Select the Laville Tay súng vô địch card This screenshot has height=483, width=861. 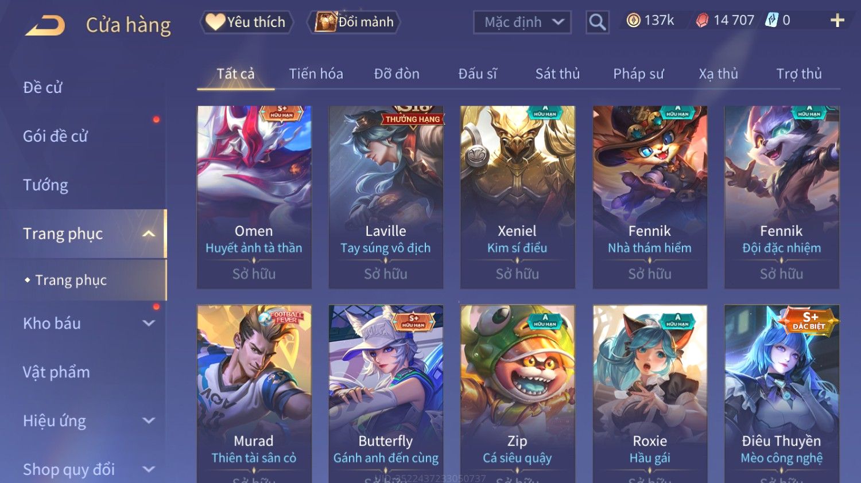386,197
